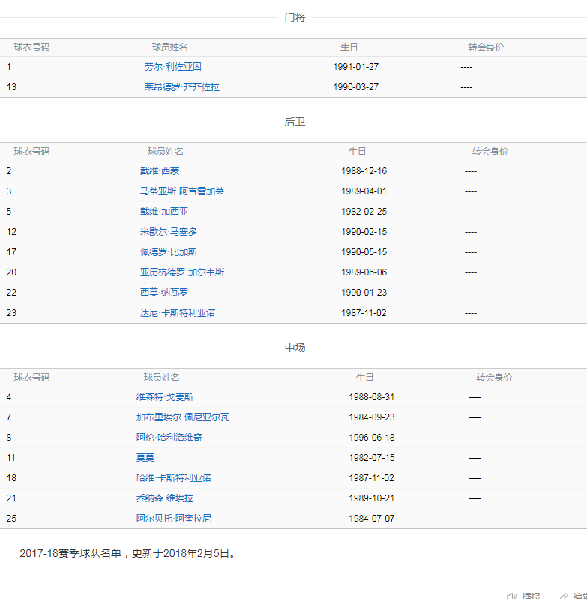Open 马蒂亚斯·阿吉雷加莱 player page

(x=181, y=191)
